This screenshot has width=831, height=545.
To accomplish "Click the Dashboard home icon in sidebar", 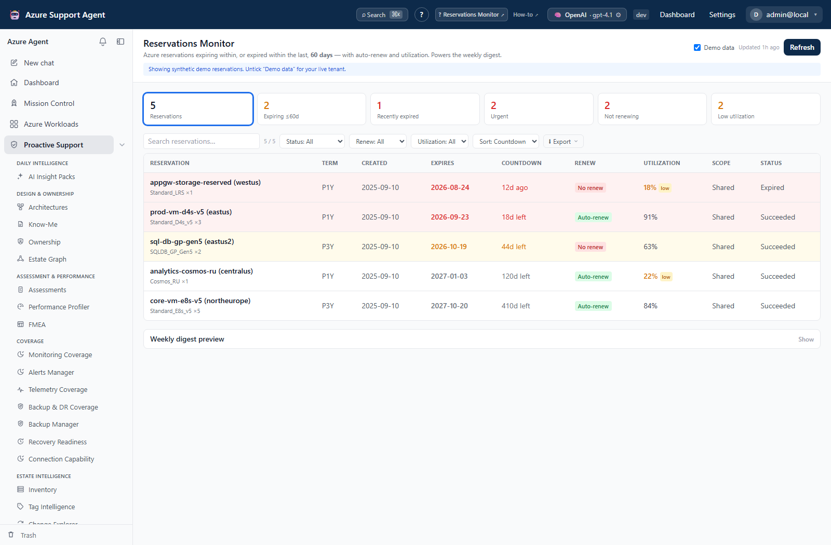I will [14, 83].
